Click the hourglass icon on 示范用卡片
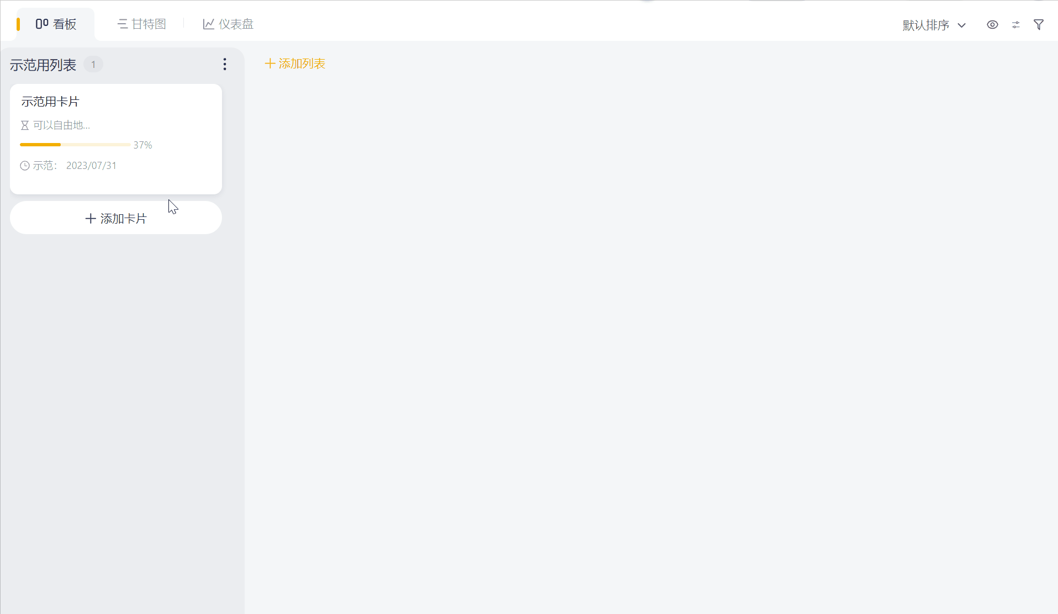 point(25,125)
